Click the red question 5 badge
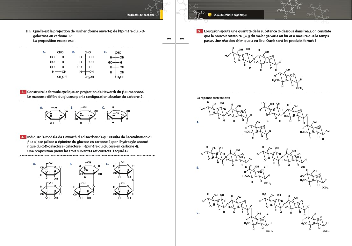This screenshot has width=352, height=246. pyautogui.click(x=199, y=31)
